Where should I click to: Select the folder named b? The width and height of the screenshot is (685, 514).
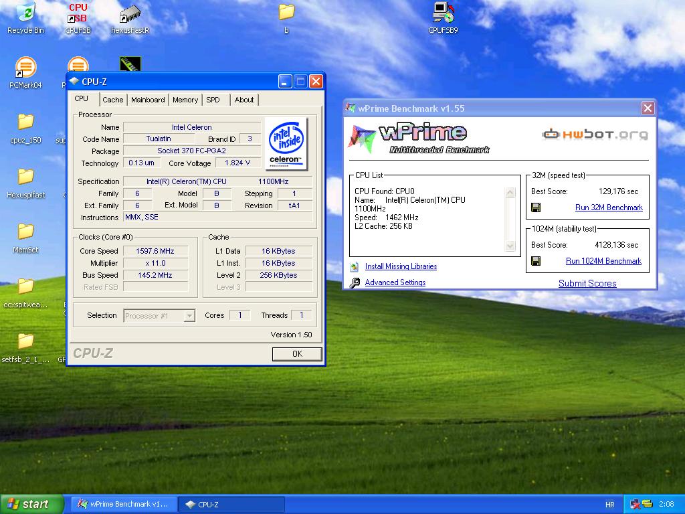(286, 17)
